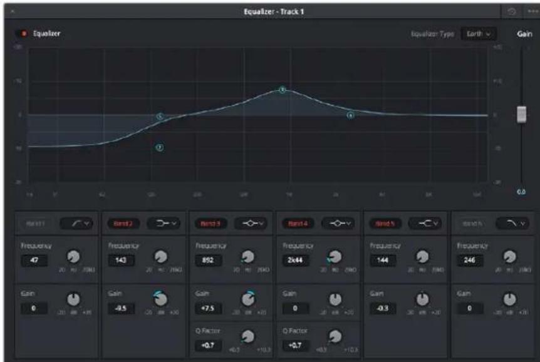The height and width of the screenshot is (362, 540).
Task: Close the Equalizer window via the X
Action: (13, 11)
